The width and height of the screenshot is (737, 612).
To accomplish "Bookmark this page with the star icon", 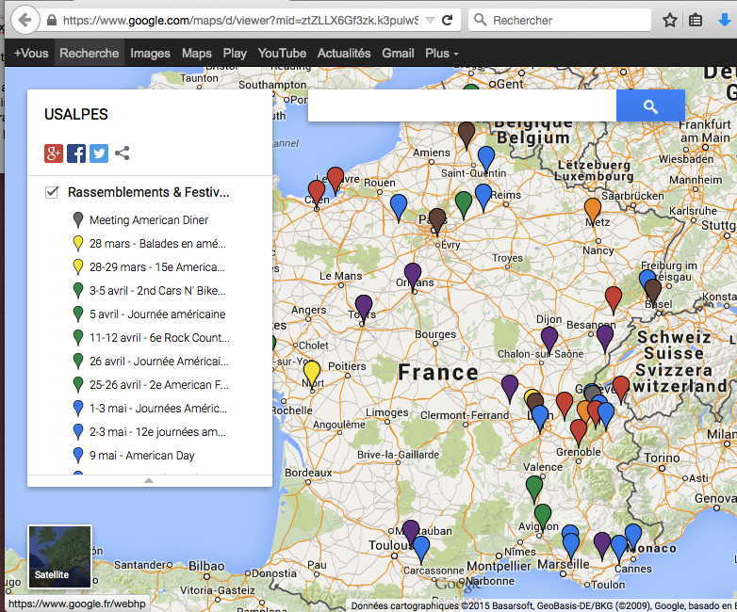I will click(x=670, y=20).
